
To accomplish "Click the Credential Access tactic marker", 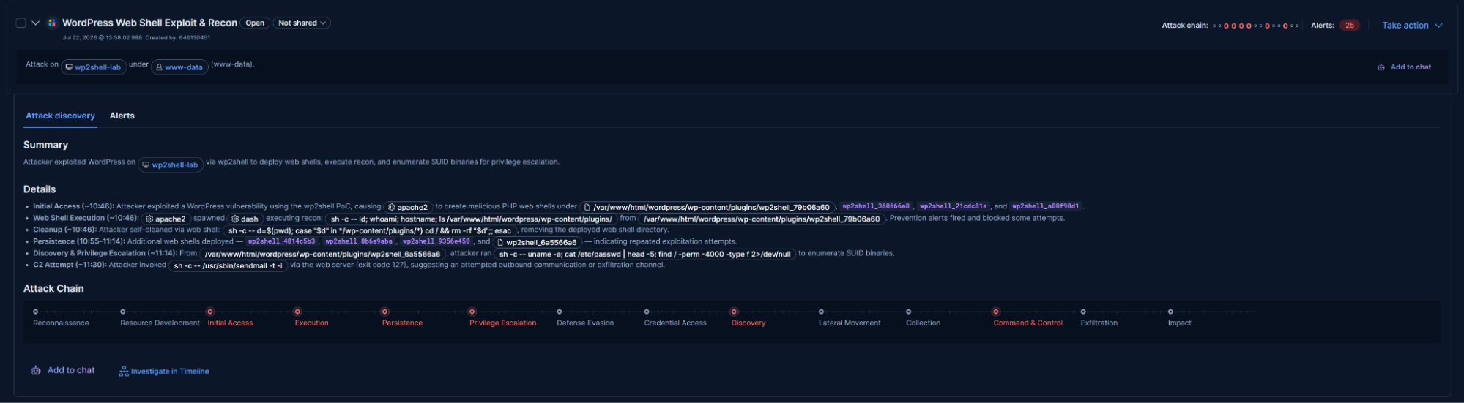I will 647,312.
